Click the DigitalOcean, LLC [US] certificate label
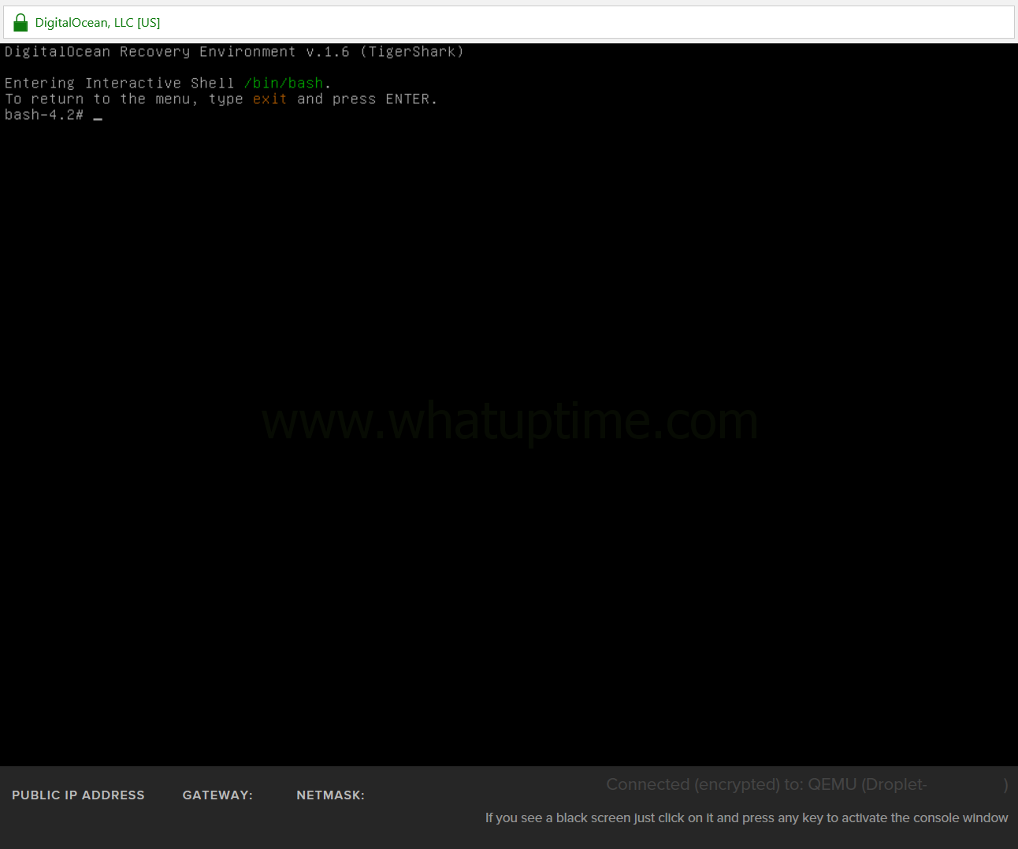Screen dimensions: 1018x849 tap(98, 23)
